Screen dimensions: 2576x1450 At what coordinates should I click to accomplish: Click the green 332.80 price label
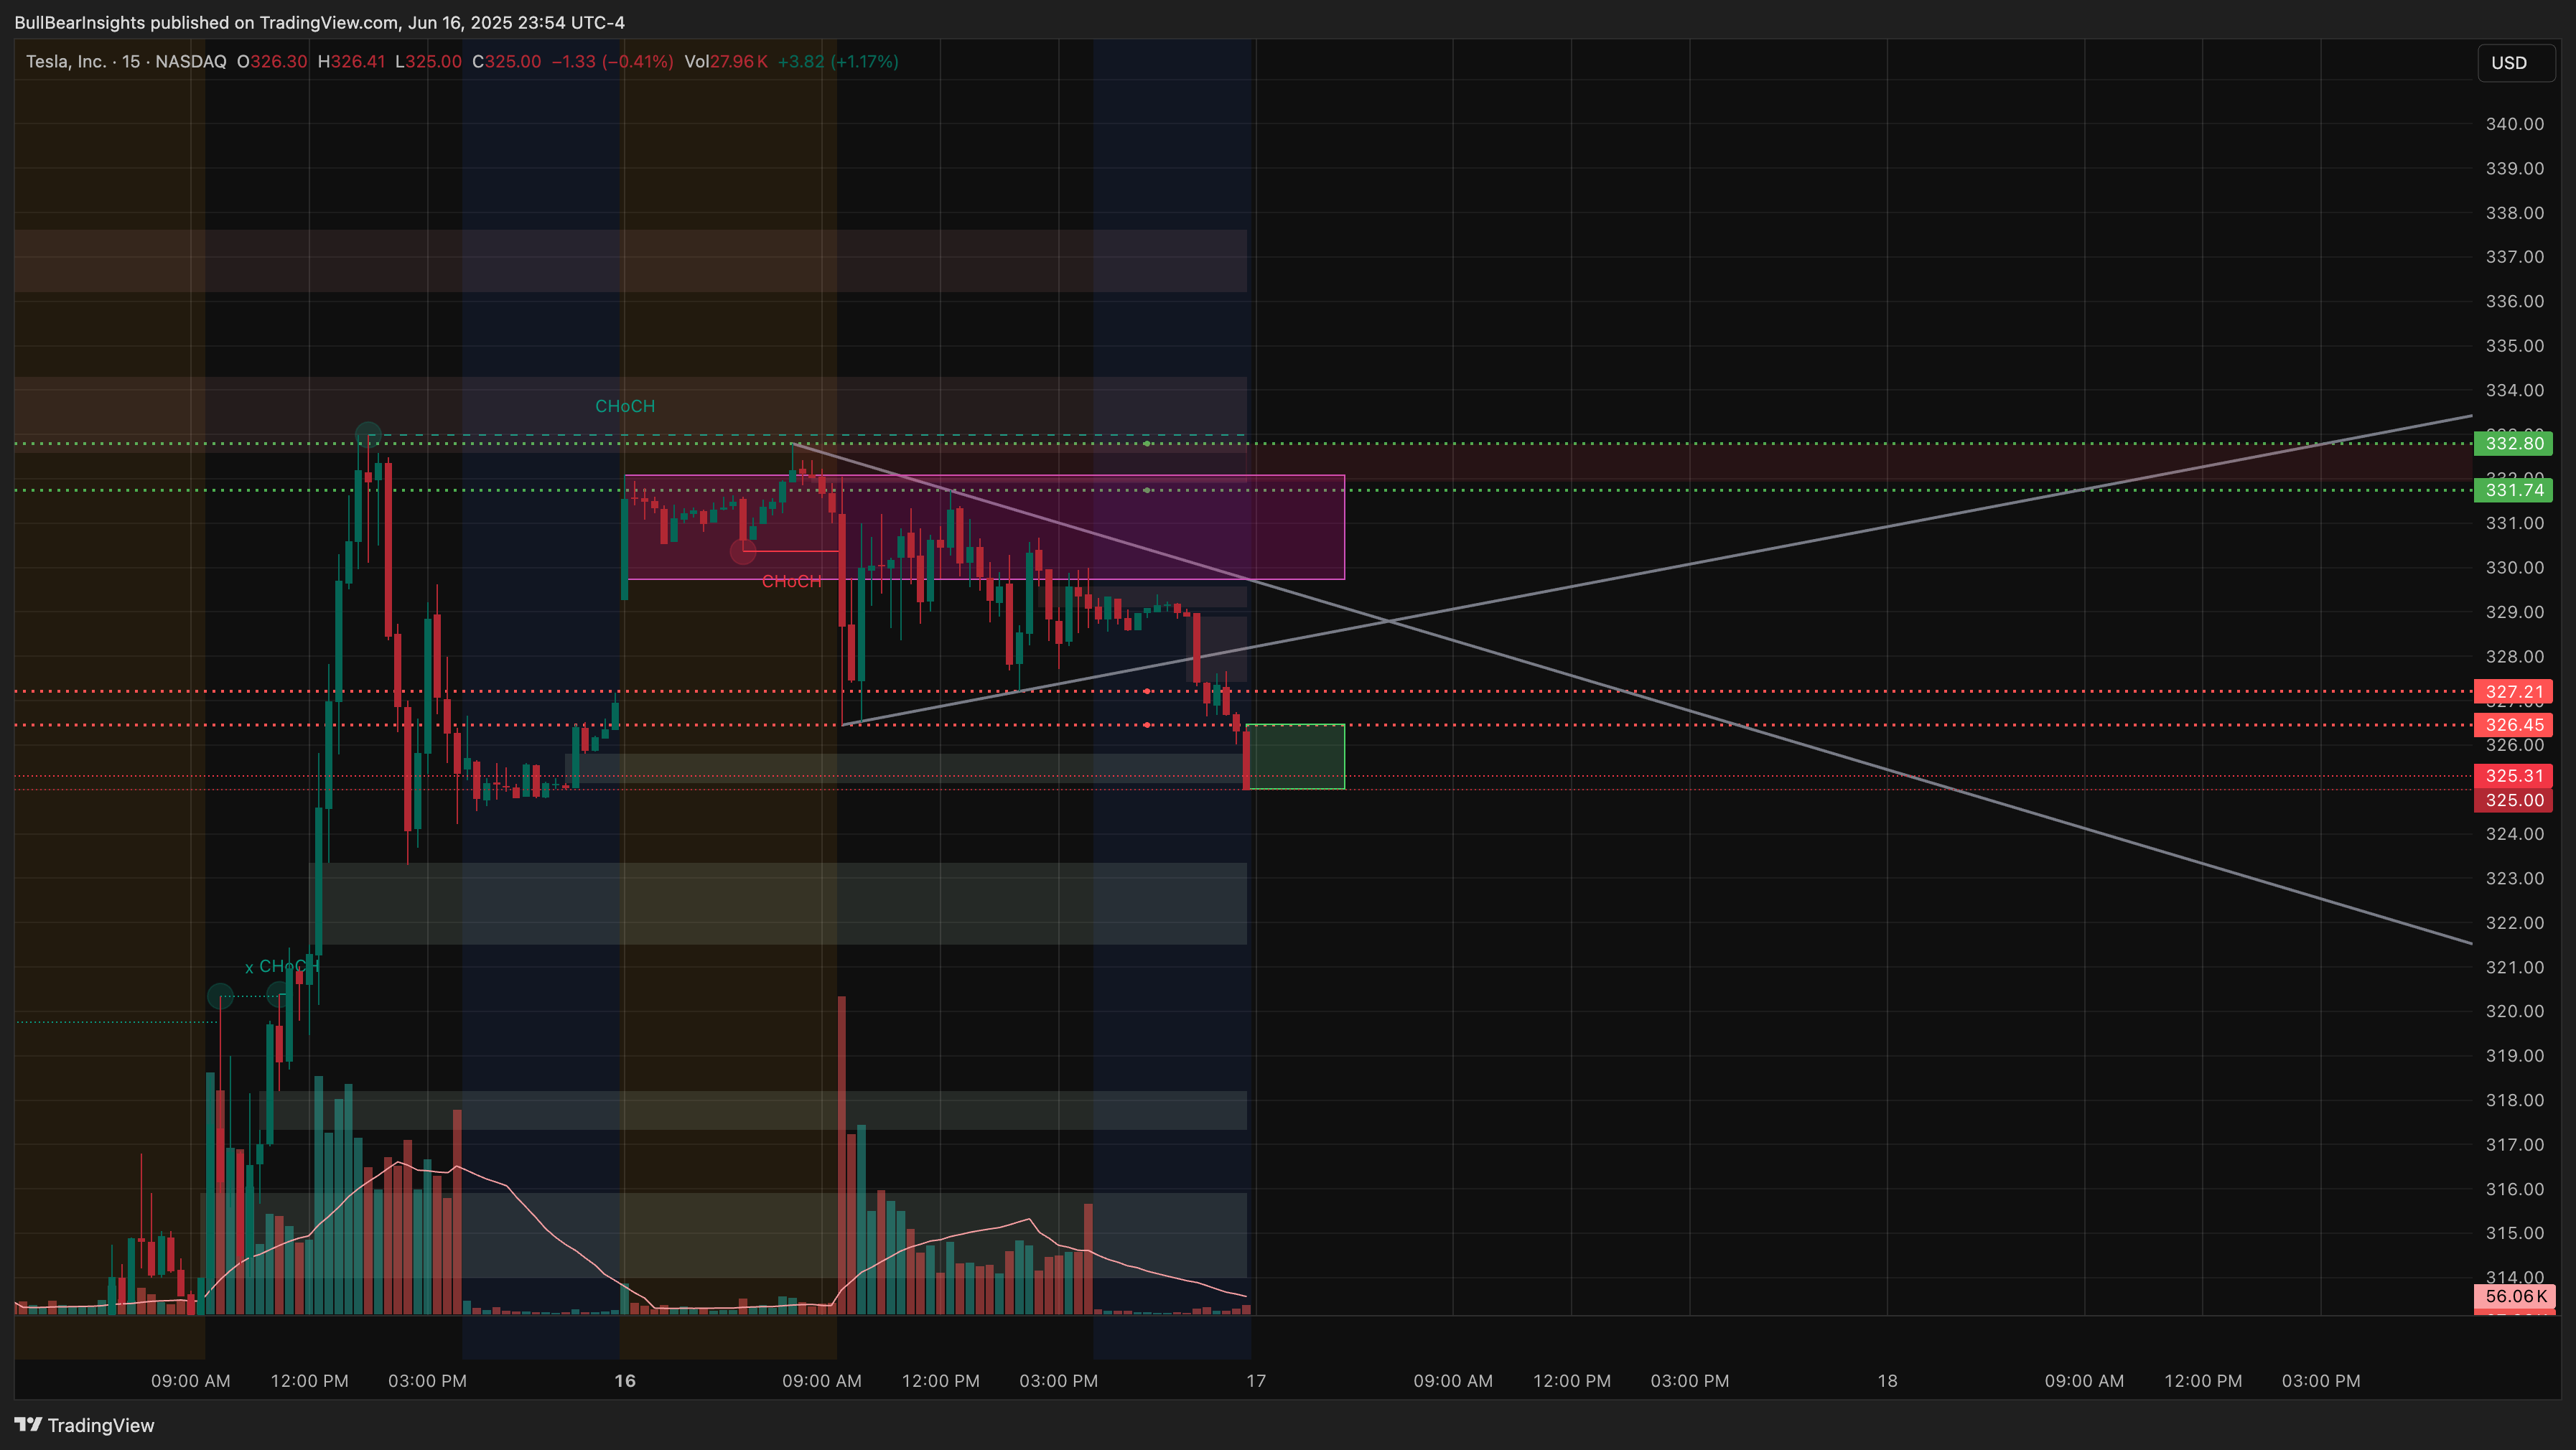(2513, 443)
